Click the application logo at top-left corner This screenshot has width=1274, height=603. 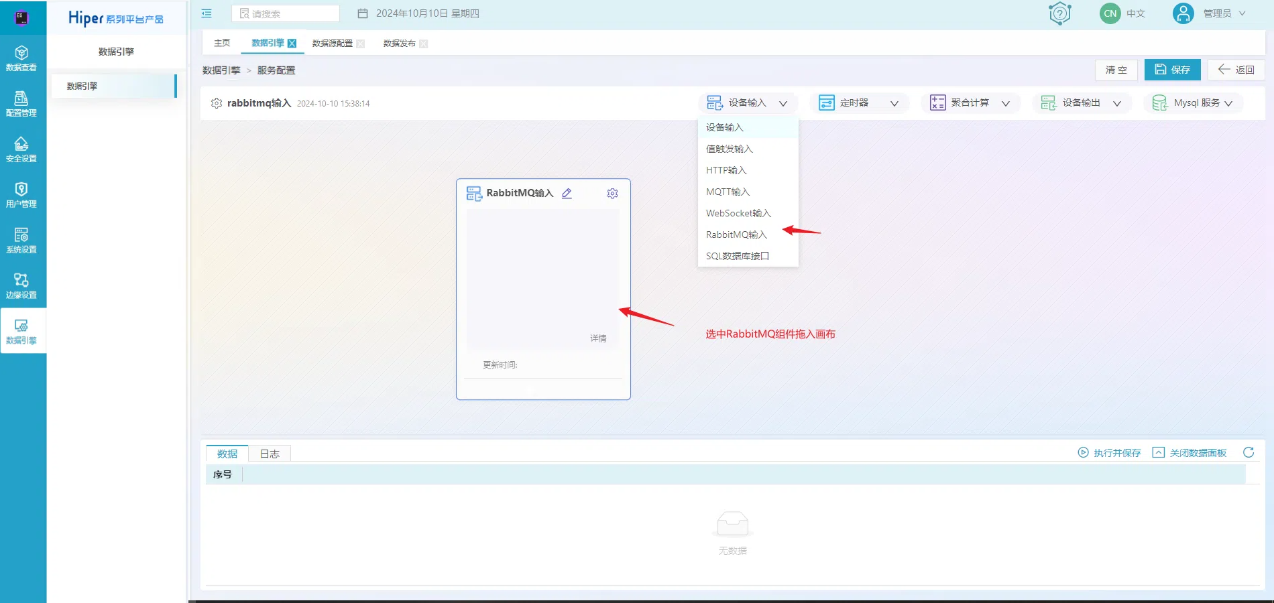click(21, 17)
